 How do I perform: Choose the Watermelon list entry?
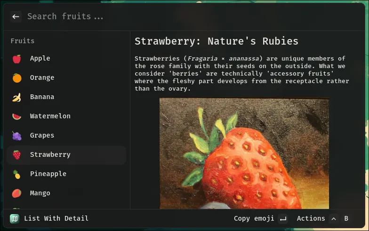point(50,116)
